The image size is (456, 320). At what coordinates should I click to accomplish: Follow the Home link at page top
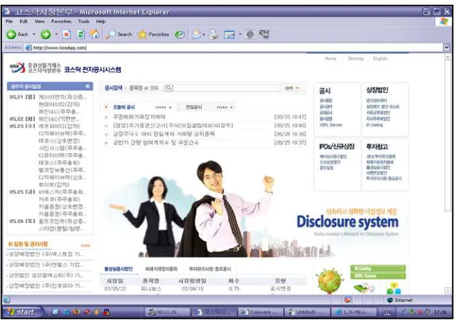[x=331, y=58]
